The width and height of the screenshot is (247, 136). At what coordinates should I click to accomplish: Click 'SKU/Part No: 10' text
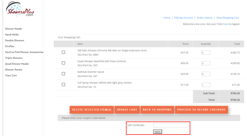click(x=87, y=87)
